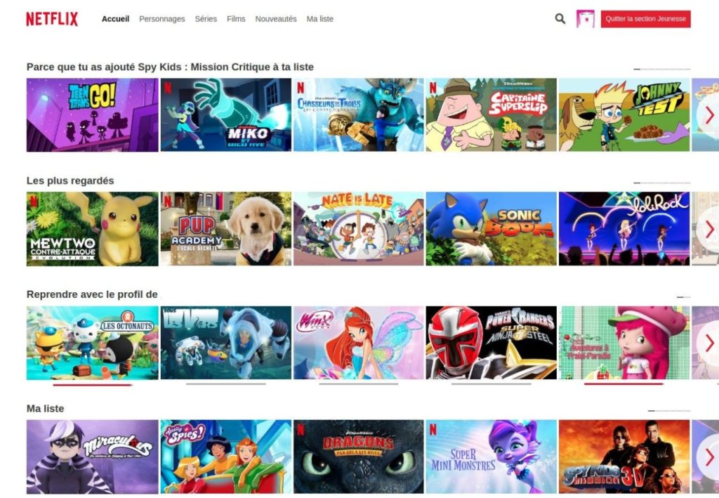Resume the Sous les Mers underwater show

tap(225, 343)
